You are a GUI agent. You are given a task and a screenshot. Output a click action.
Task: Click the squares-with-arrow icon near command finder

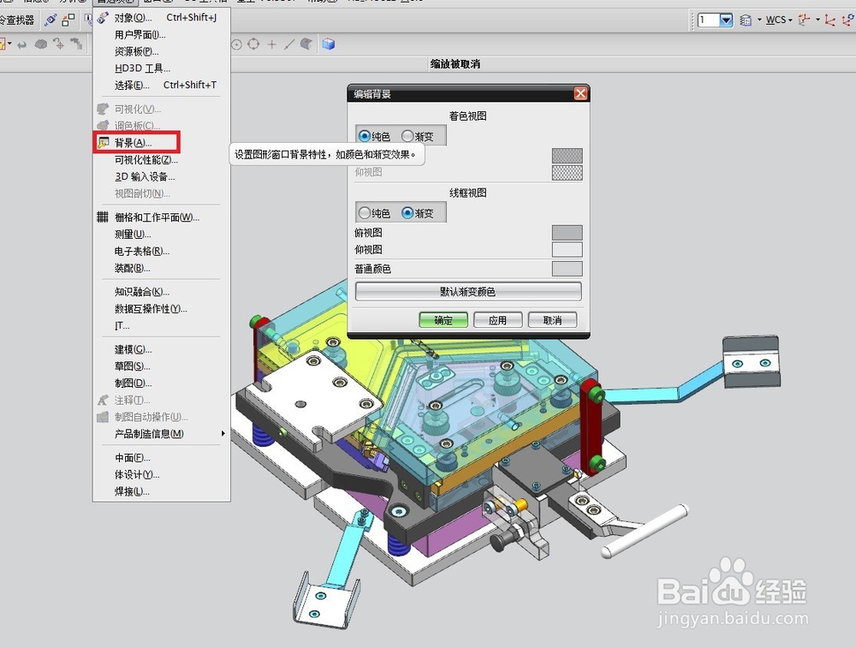(68, 21)
